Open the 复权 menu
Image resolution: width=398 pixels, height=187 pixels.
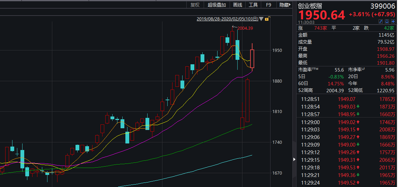point(195,5)
